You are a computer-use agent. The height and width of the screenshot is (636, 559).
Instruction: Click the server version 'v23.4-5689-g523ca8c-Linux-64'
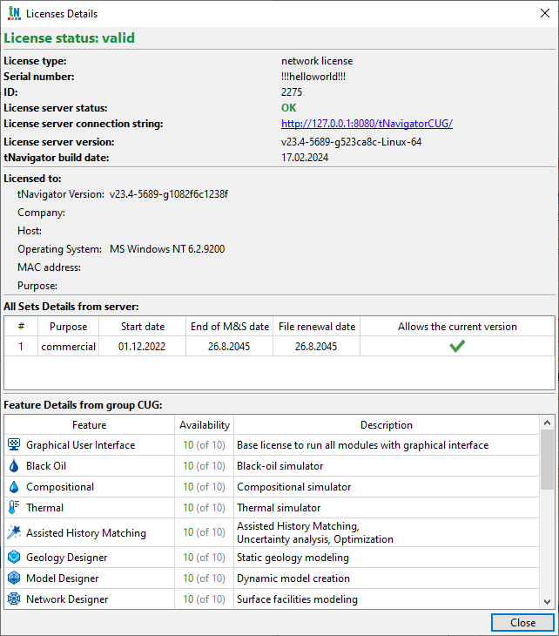(x=351, y=142)
